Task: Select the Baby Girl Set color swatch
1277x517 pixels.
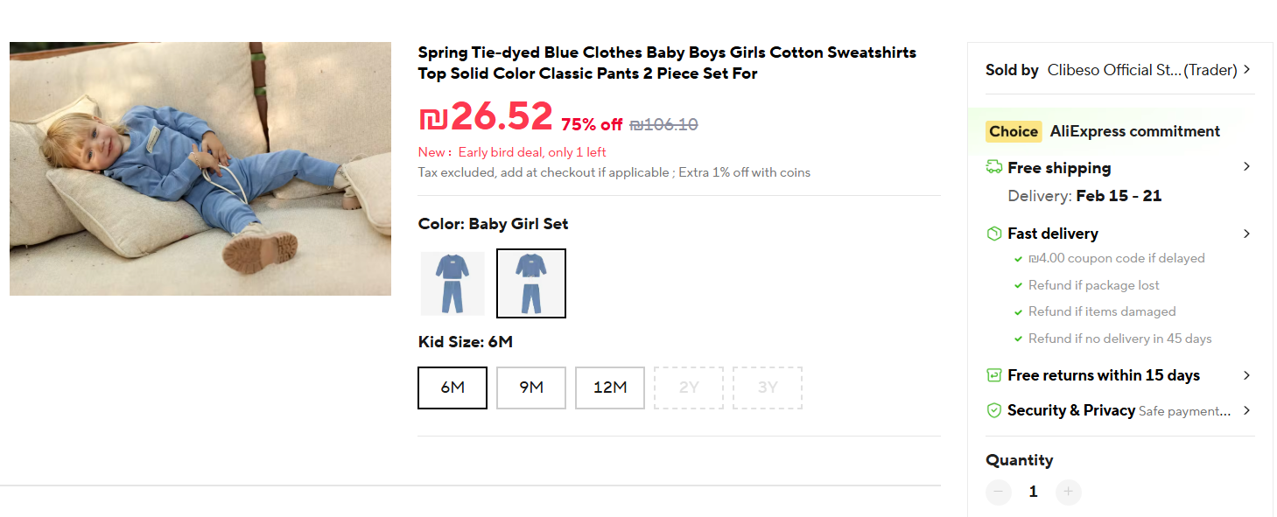Action: (531, 283)
